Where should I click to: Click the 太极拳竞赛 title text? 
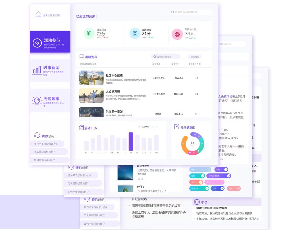113,92
